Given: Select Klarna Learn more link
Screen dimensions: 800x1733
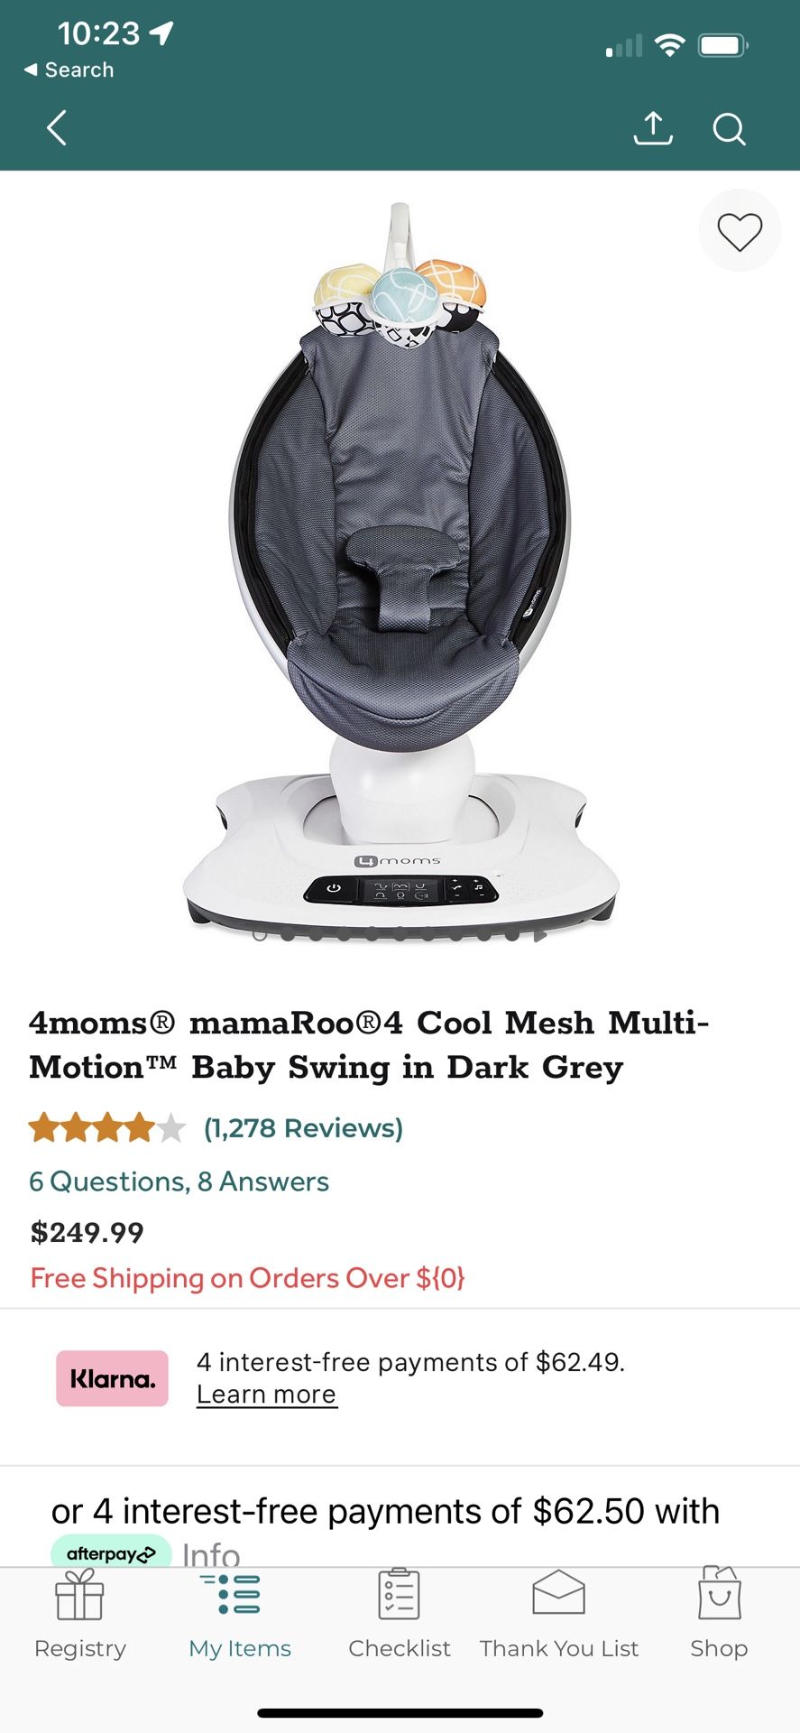Looking at the screenshot, I should (267, 1395).
